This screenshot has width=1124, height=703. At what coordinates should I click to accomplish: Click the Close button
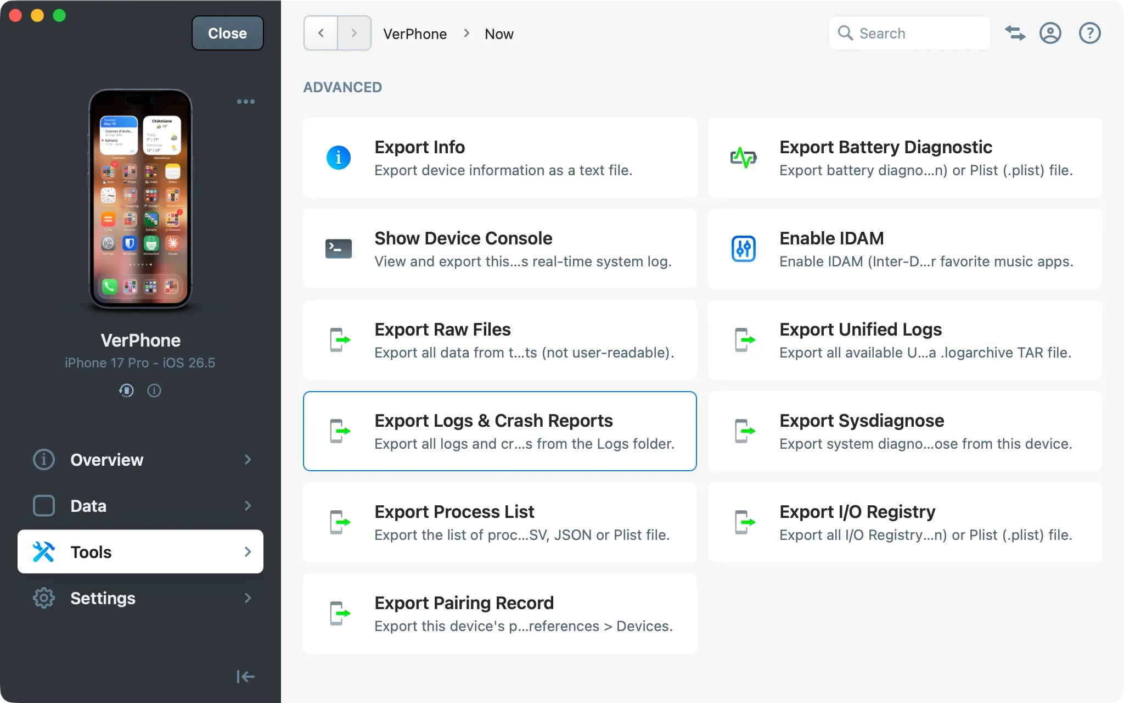(228, 34)
